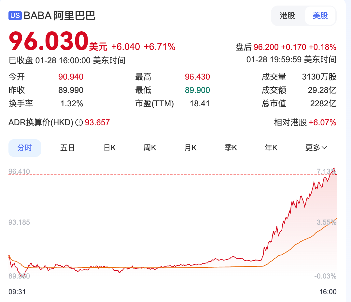
Task: Click the 已收盘 01-28 16:00:00 timestamp
Action: 67,61
